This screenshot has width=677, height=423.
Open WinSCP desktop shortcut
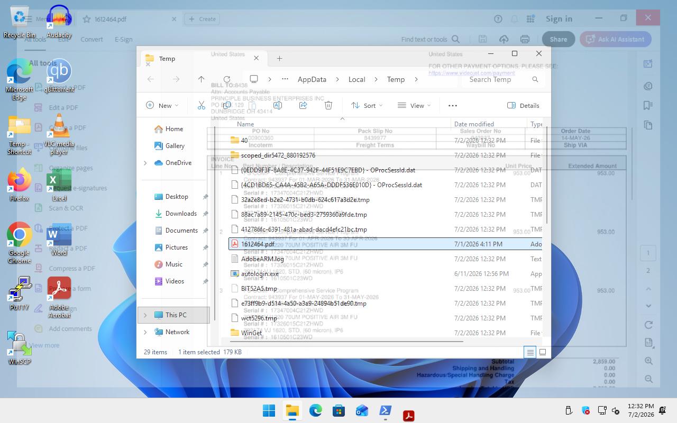click(19, 348)
